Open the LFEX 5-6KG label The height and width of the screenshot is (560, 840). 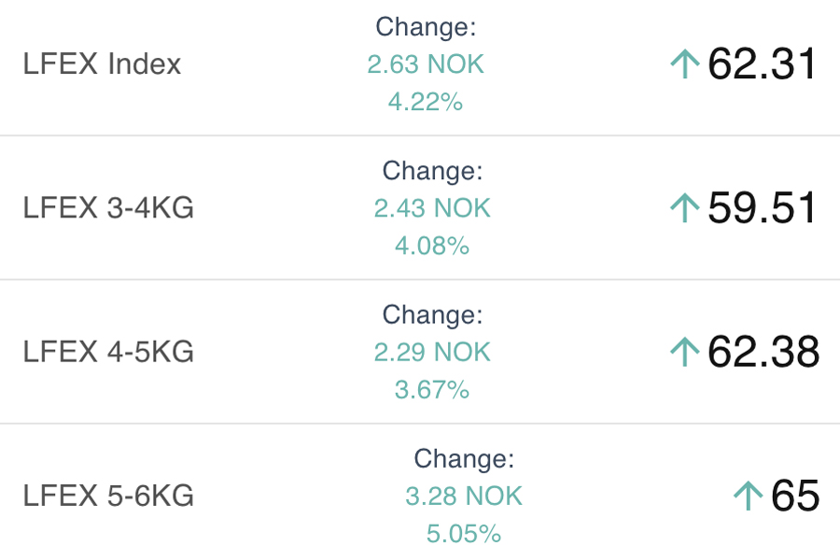(x=108, y=496)
